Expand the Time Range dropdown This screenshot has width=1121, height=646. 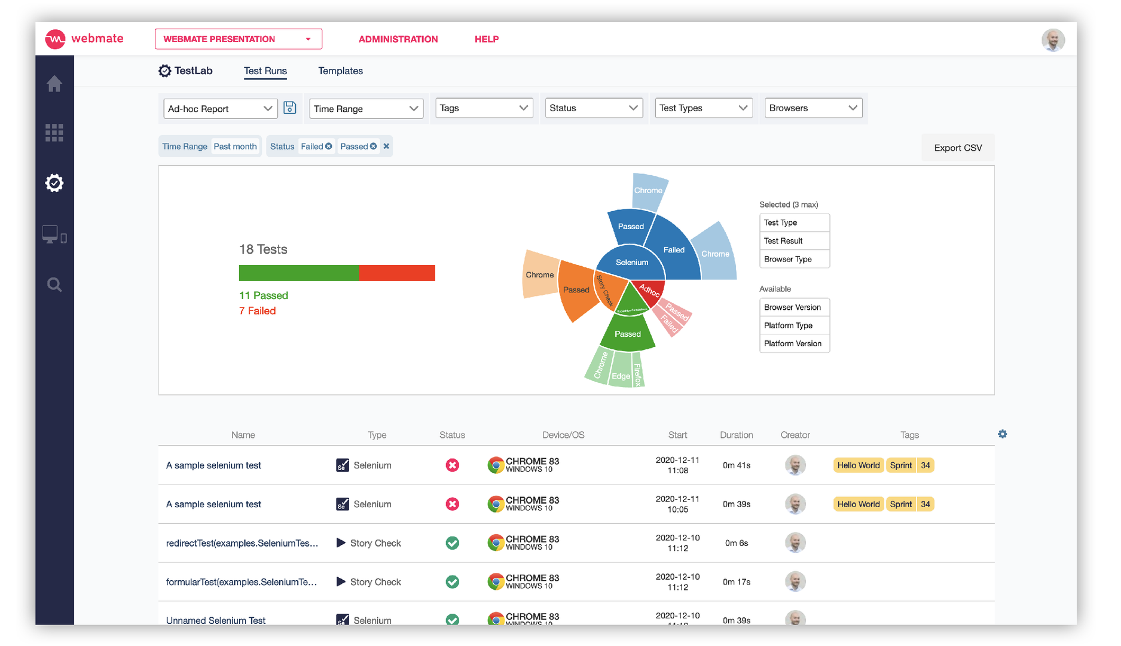coord(366,108)
